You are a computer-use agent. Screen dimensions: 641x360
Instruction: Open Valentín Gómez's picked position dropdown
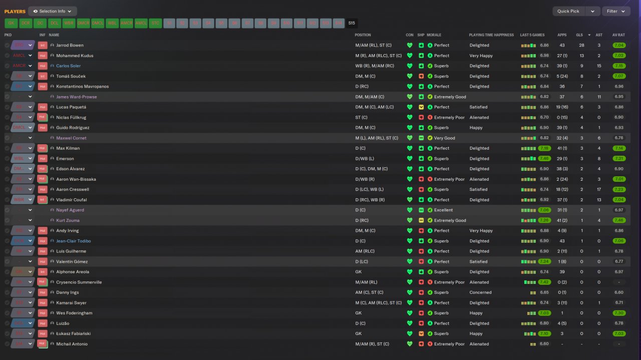23,261
